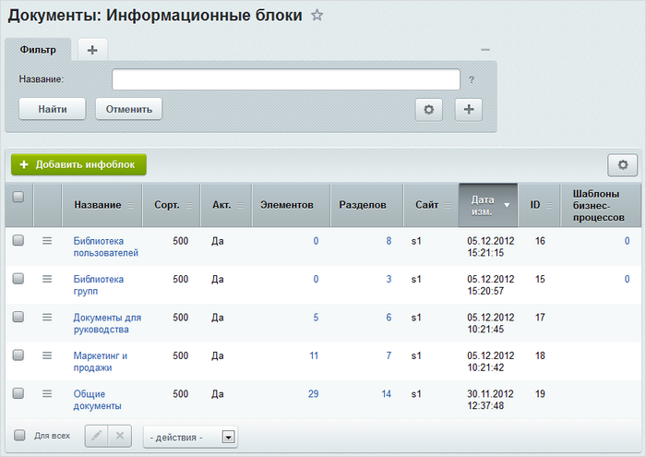Check the Документы для руководства row checkbox
The width and height of the screenshot is (646, 457).
(18, 317)
